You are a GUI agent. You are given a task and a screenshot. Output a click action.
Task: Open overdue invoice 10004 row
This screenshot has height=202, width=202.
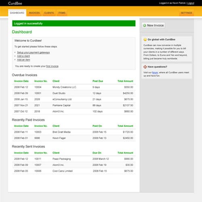coord(74,87)
